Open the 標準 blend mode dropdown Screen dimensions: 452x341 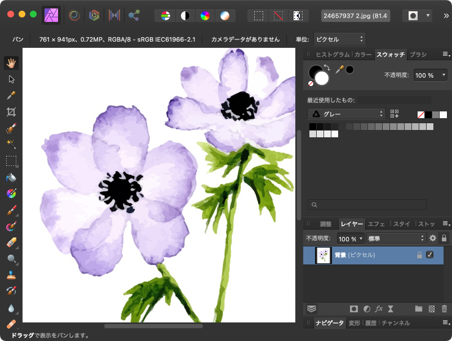396,239
